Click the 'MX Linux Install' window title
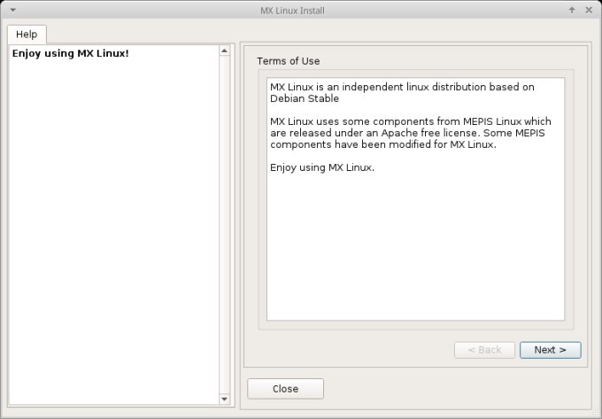This screenshot has width=602, height=419. point(292,11)
